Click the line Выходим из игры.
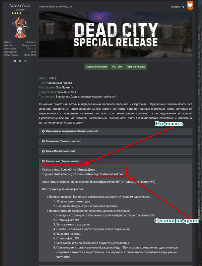The width and height of the screenshot is (202, 266). [69, 234]
